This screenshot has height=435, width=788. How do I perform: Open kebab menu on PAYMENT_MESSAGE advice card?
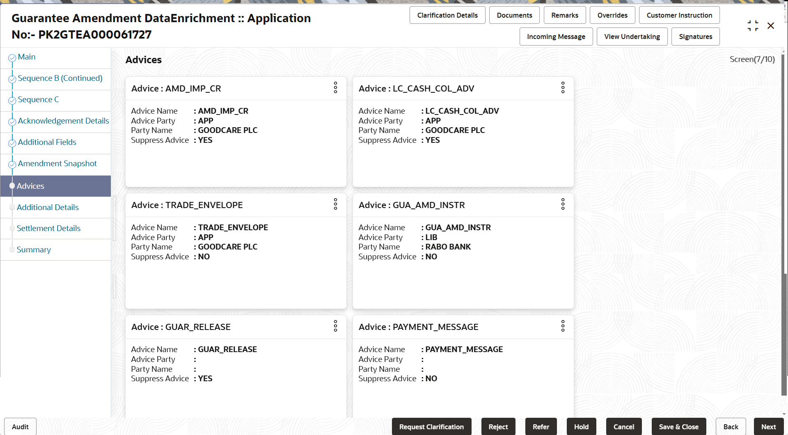pos(563,326)
